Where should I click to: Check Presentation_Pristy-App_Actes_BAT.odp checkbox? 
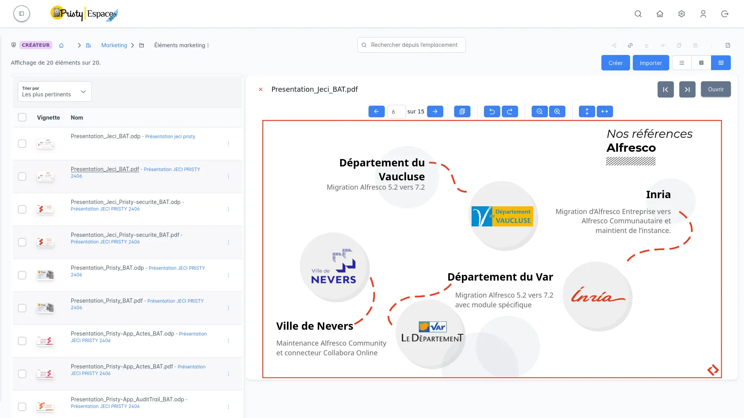click(22, 341)
